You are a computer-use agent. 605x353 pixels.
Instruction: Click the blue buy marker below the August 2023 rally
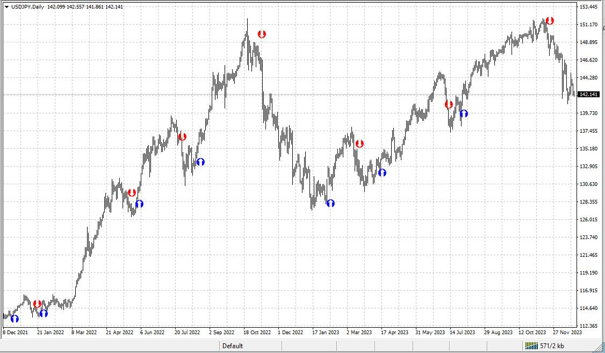tap(464, 113)
